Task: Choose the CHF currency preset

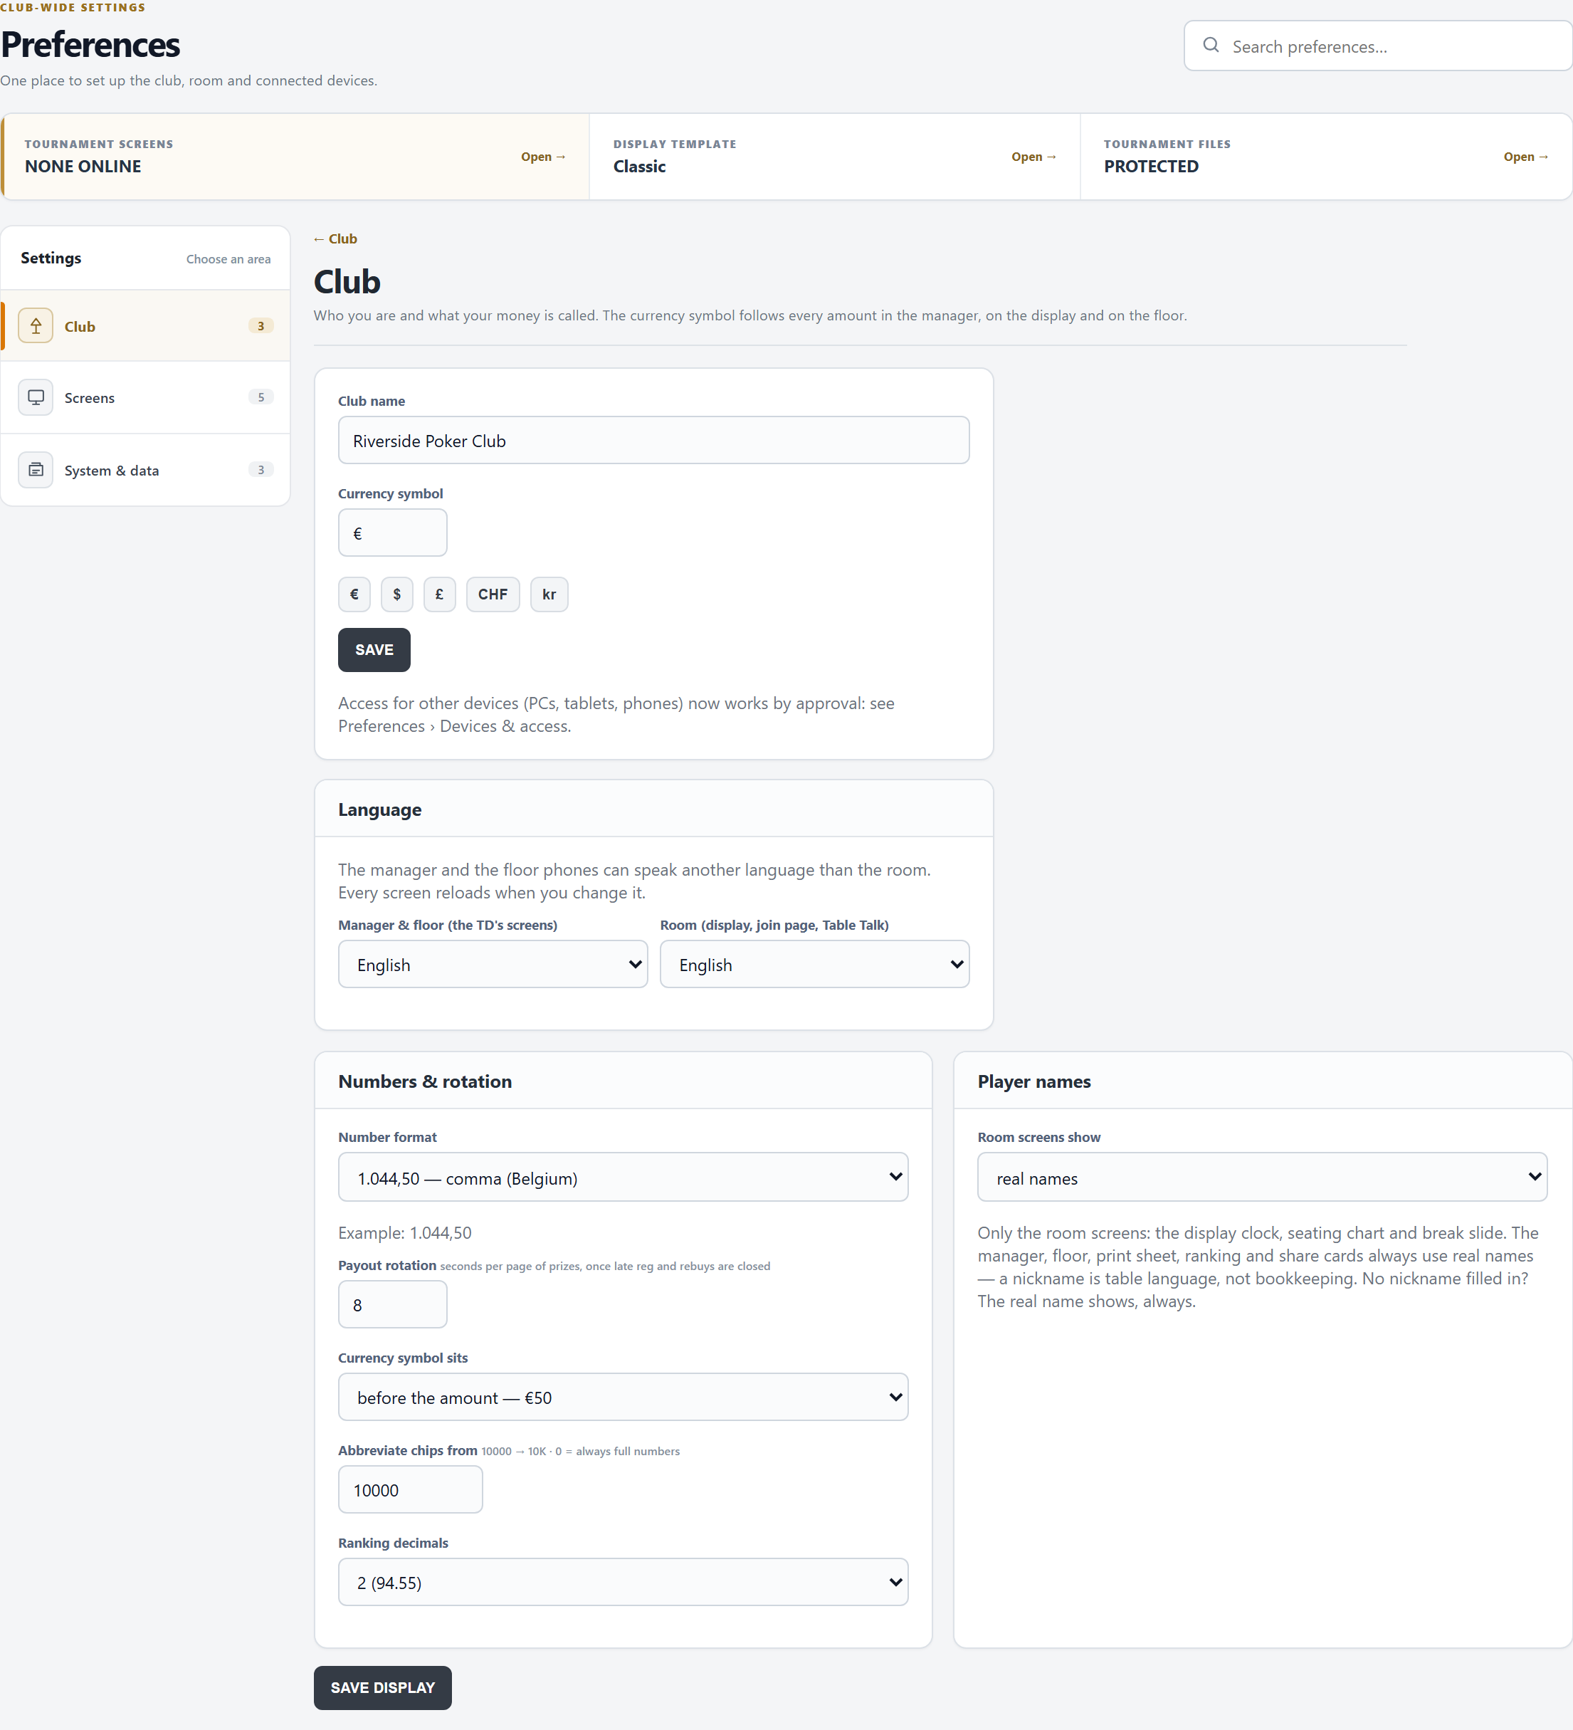Action: [493, 594]
